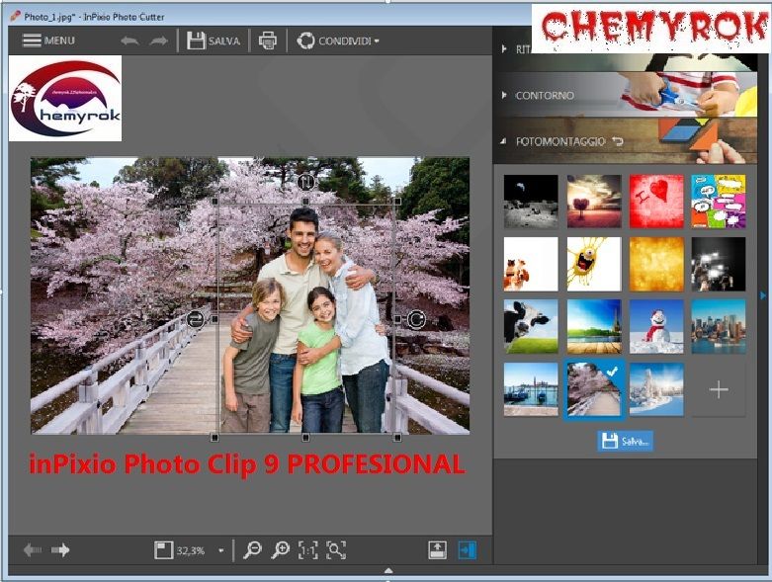Click the bottom-right corner handle of cutout
Image resolution: width=772 pixels, height=582 pixels.
397,437
